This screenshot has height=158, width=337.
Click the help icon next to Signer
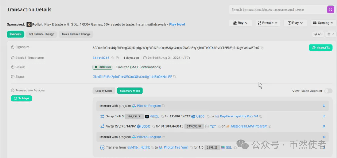[13, 77]
